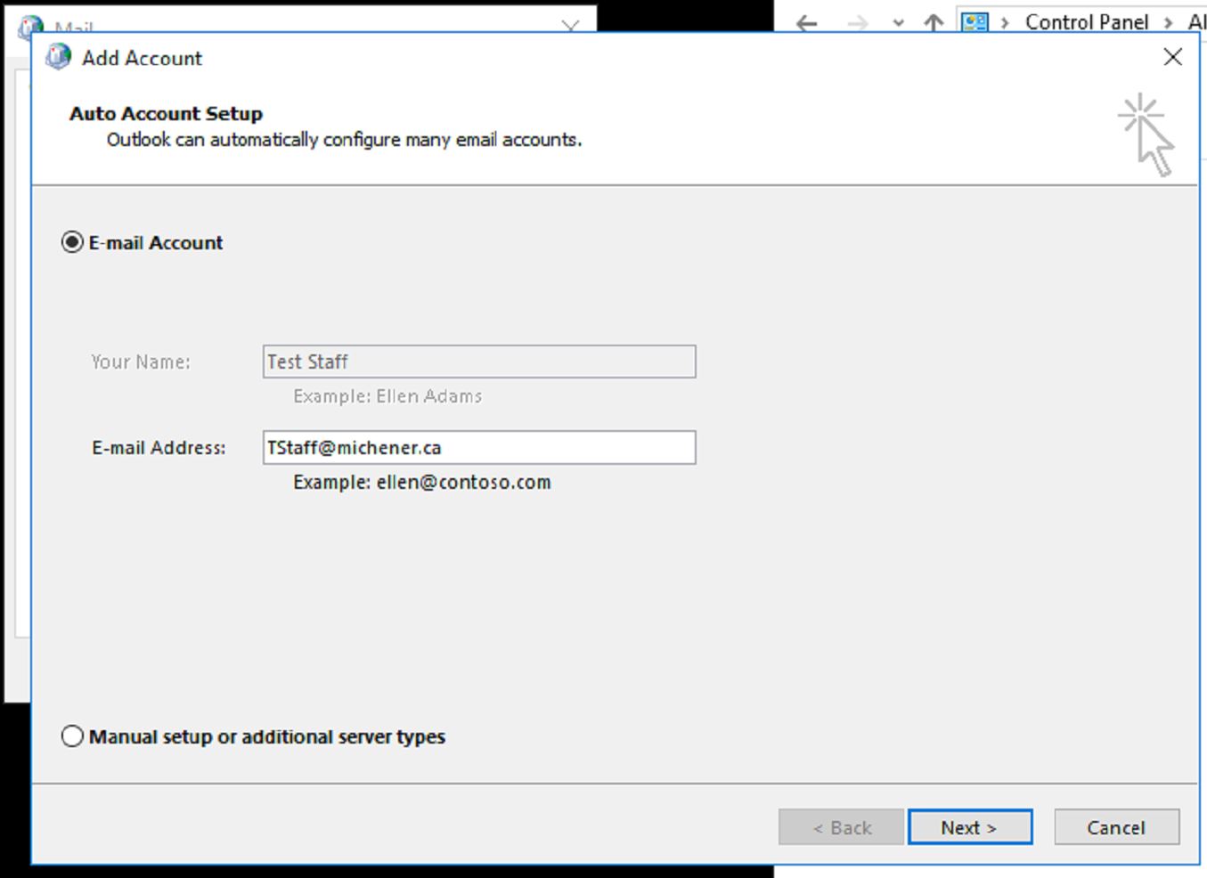Click the Add Account title bar icon

click(59, 58)
